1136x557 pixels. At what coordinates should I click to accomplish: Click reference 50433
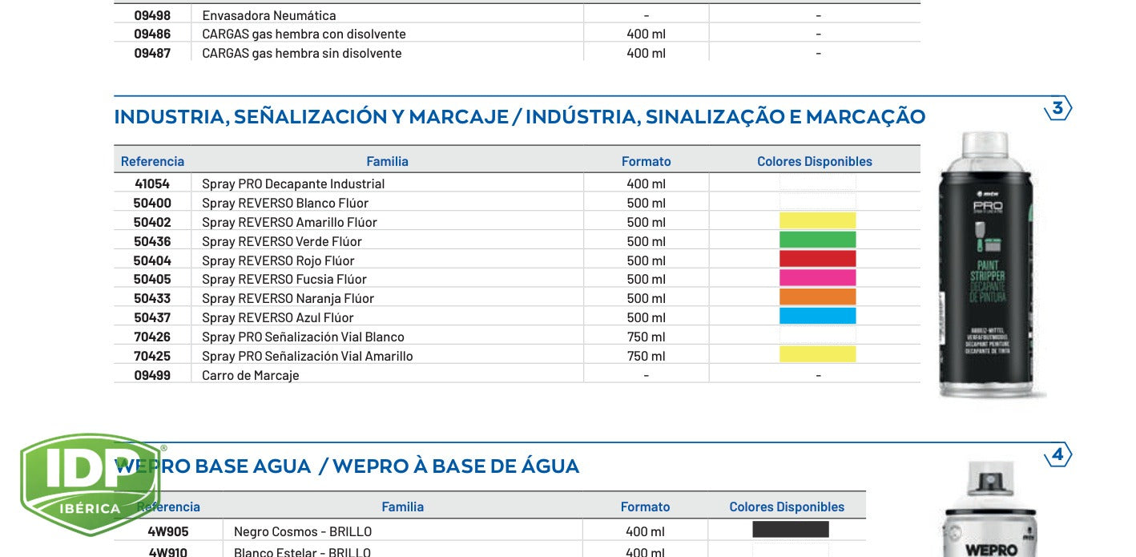coord(152,298)
